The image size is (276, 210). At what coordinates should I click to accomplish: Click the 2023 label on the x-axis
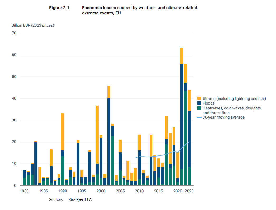pos(189,191)
